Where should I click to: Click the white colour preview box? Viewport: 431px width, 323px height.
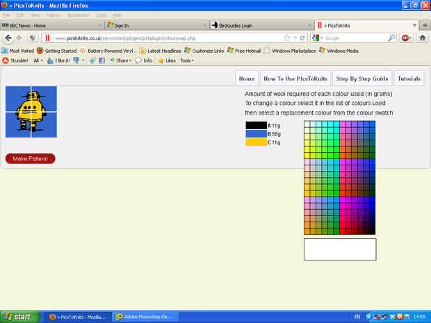[x=340, y=249]
